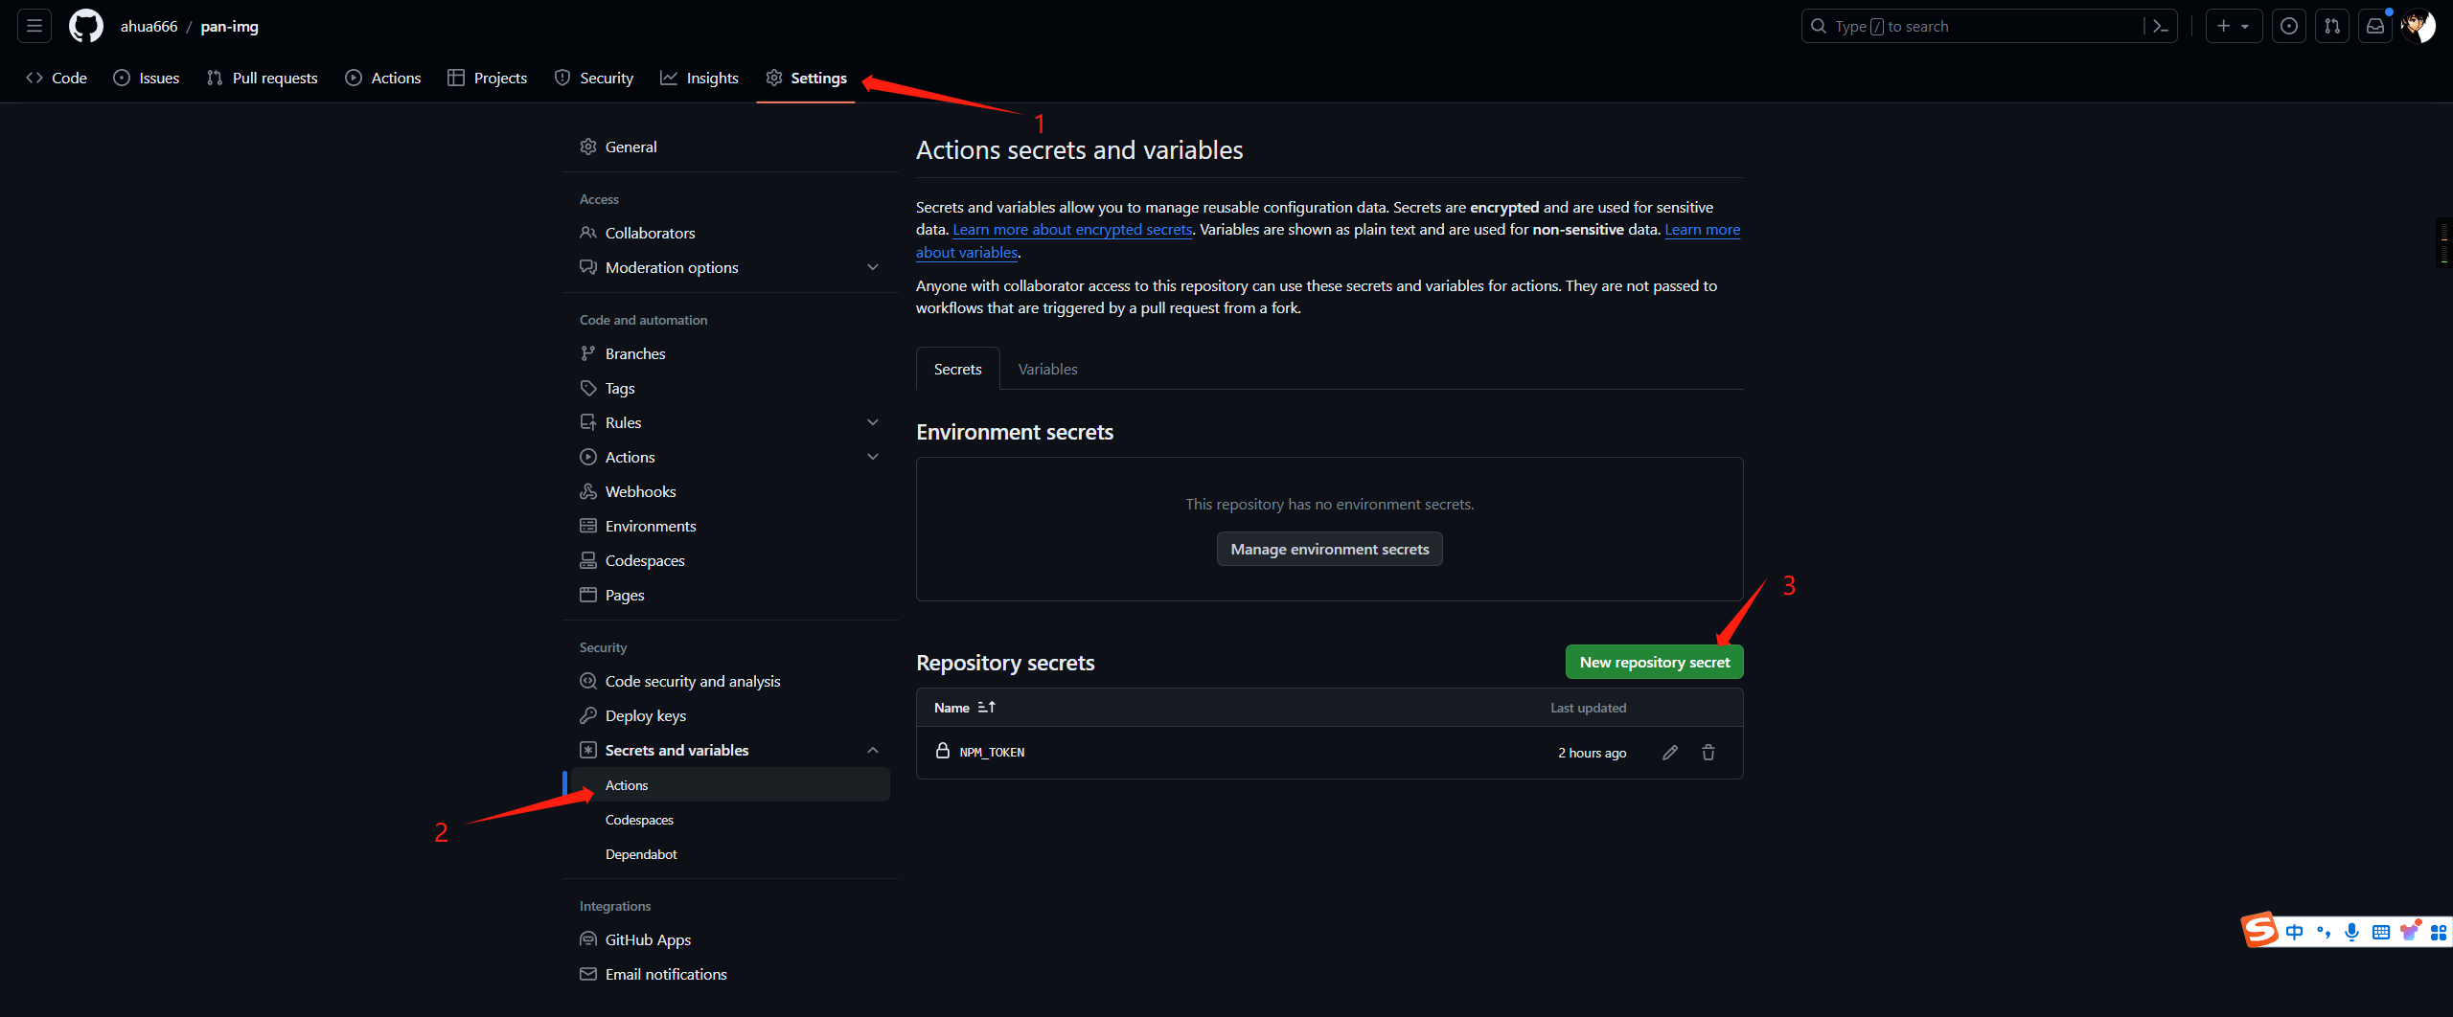
Task: Toggle Sogou input Chinese mode indicator
Action: (x=2294, y=932)
